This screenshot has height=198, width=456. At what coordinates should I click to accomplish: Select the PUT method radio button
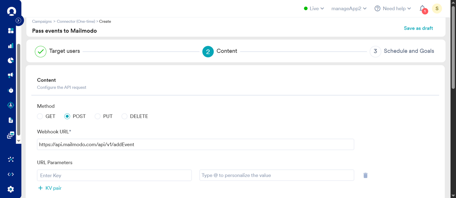98,116
